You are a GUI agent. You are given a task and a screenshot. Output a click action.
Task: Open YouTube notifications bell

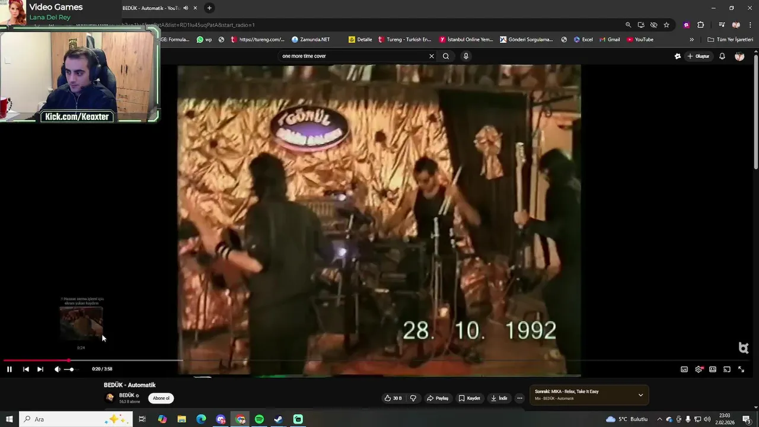click(x=722, y=56)
